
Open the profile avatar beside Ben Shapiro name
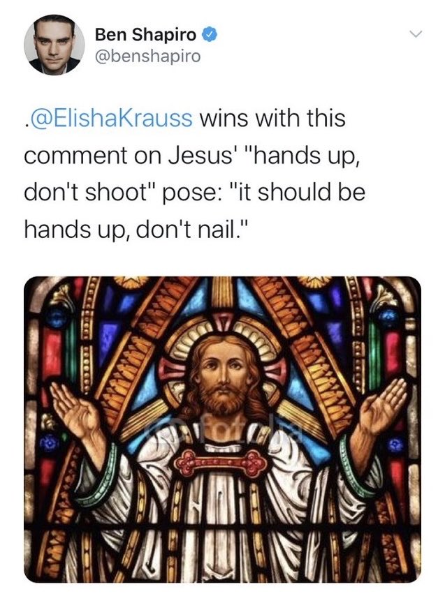54,45
